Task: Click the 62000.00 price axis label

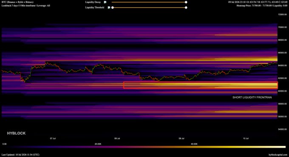Action: point(283,78)
